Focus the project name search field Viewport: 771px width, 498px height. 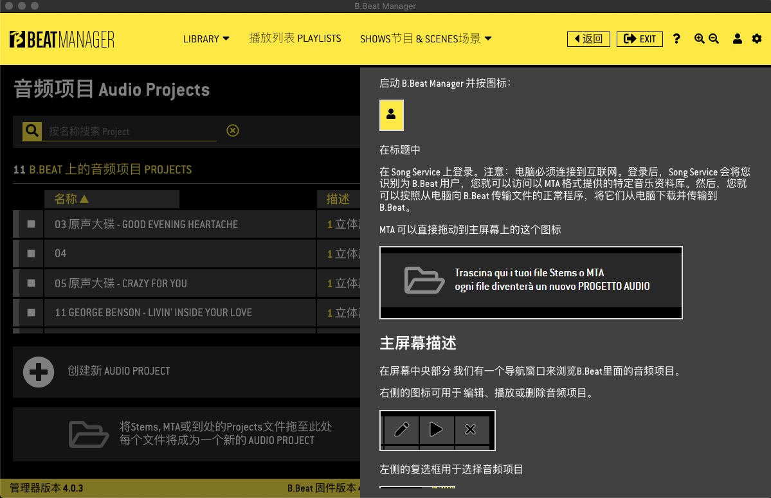(129, 131)
